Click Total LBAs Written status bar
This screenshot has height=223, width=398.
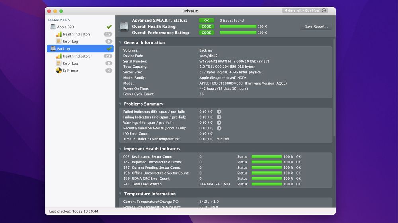267,184
